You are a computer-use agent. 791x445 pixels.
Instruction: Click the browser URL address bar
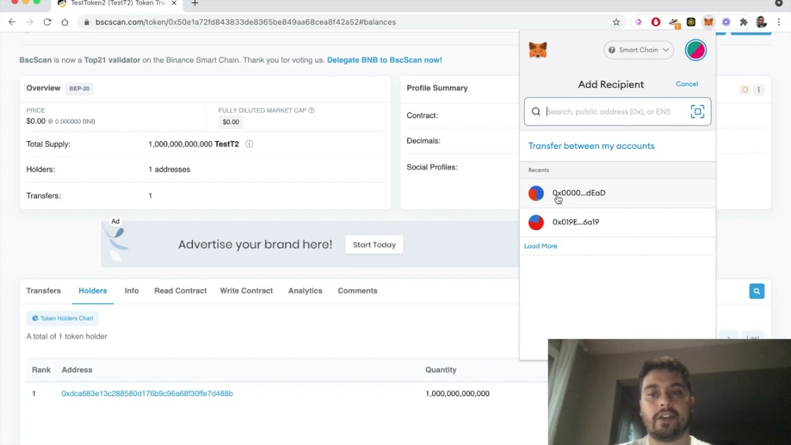(x=346, y=22)
